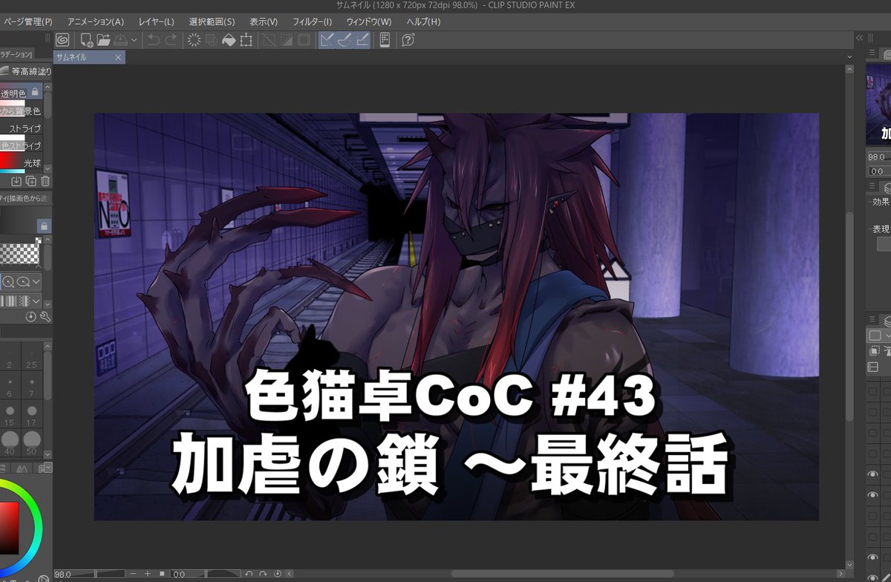Select the 透明色 gradient preset

click(21, 93)
